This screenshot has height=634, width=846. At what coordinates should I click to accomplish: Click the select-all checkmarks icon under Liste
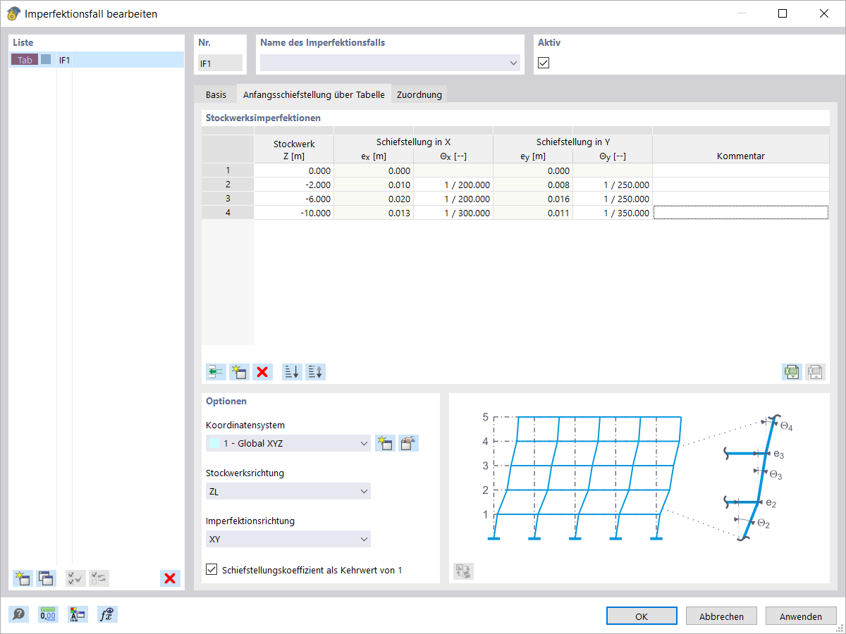click(75, 578)
